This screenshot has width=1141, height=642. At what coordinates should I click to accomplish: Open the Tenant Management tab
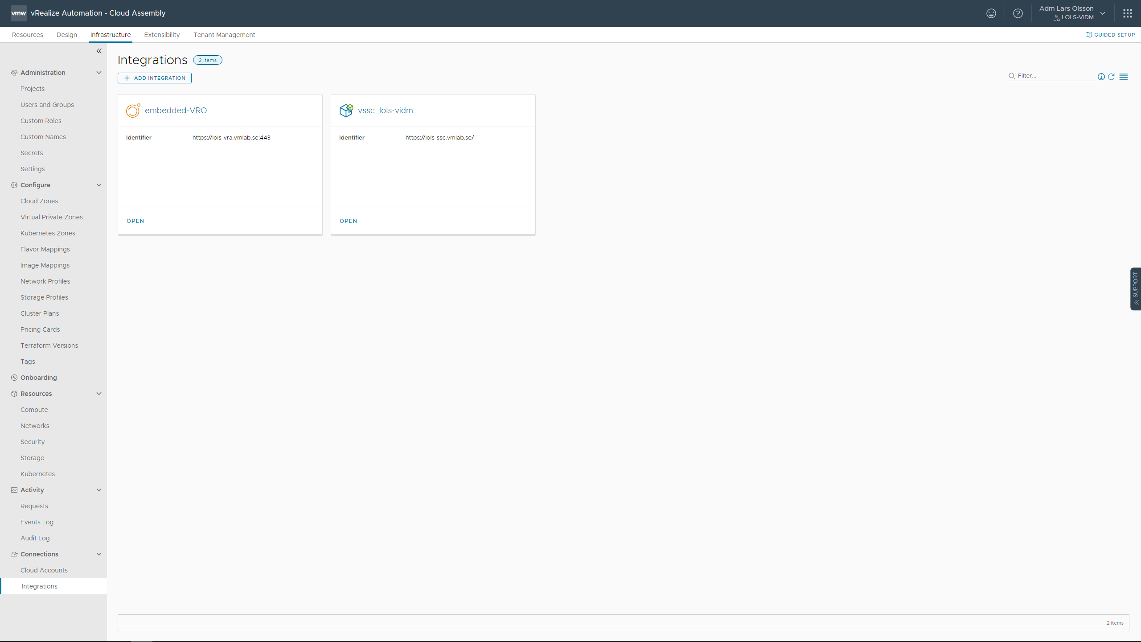point(224,35)
